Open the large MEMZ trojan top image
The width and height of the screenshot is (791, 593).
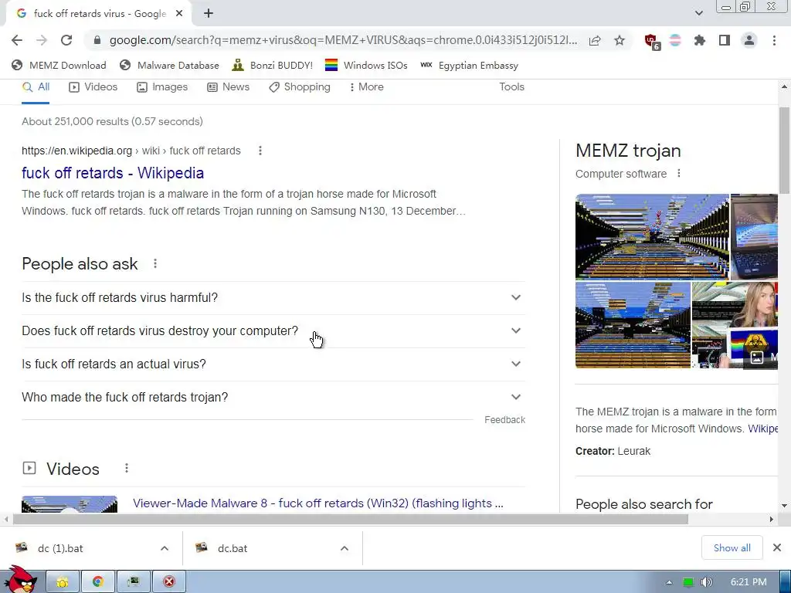pyautogui.click(x=652, y=236)
